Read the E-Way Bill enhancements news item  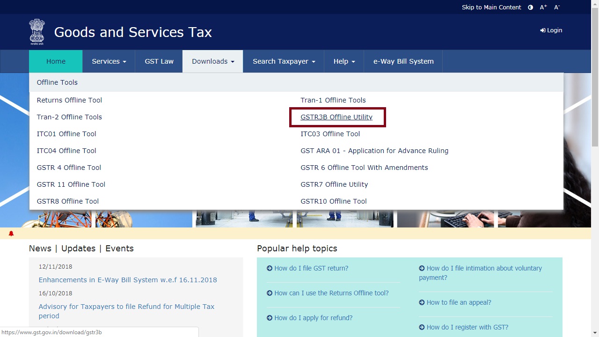[128, 279]
